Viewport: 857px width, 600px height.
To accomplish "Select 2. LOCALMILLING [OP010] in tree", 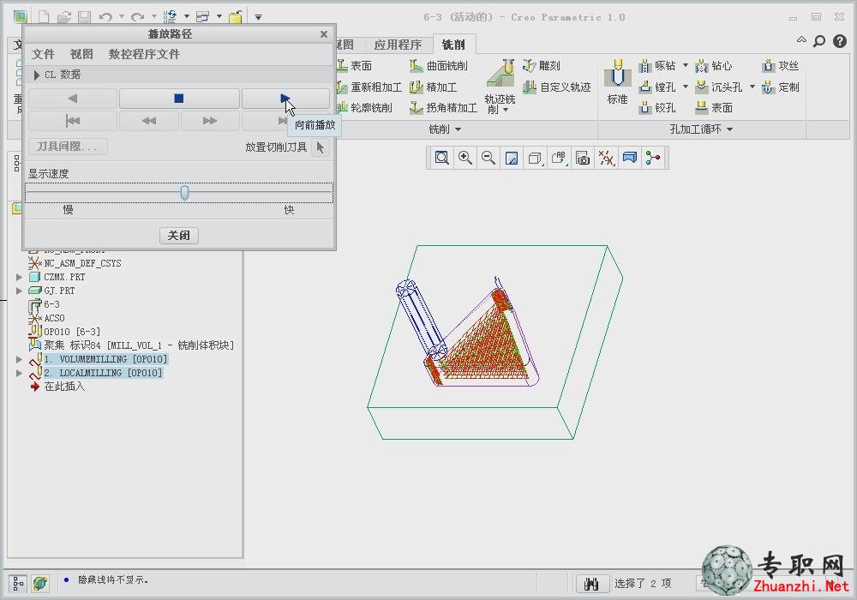I will tap(104, 373).
